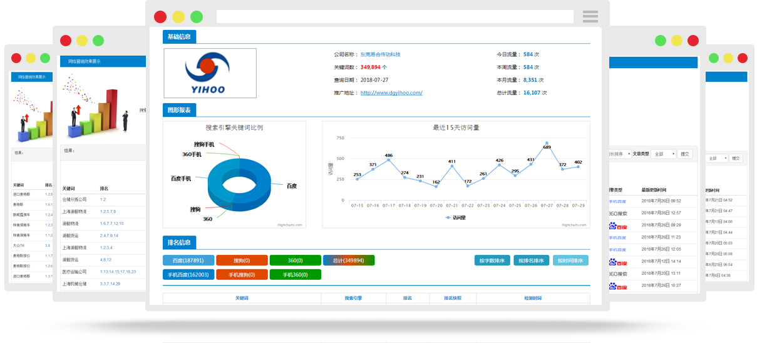Open the hamburger menu in the browser bar
757x343 pixels.
coord(590,16)
